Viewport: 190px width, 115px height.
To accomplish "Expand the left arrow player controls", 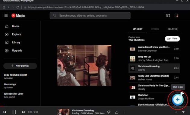I will pyautogui.click(x=176, y=112).
